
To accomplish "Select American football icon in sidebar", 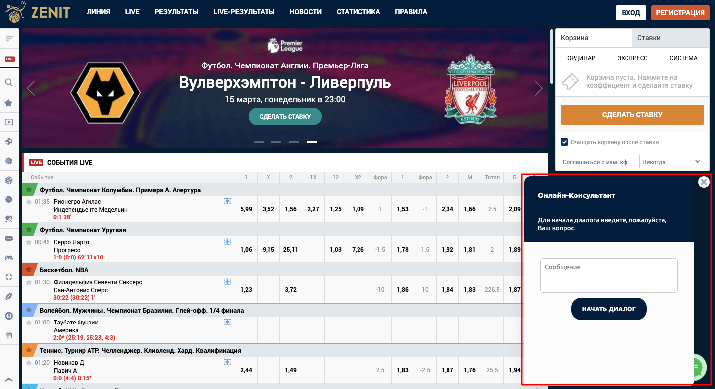I will tap(9, 296).
